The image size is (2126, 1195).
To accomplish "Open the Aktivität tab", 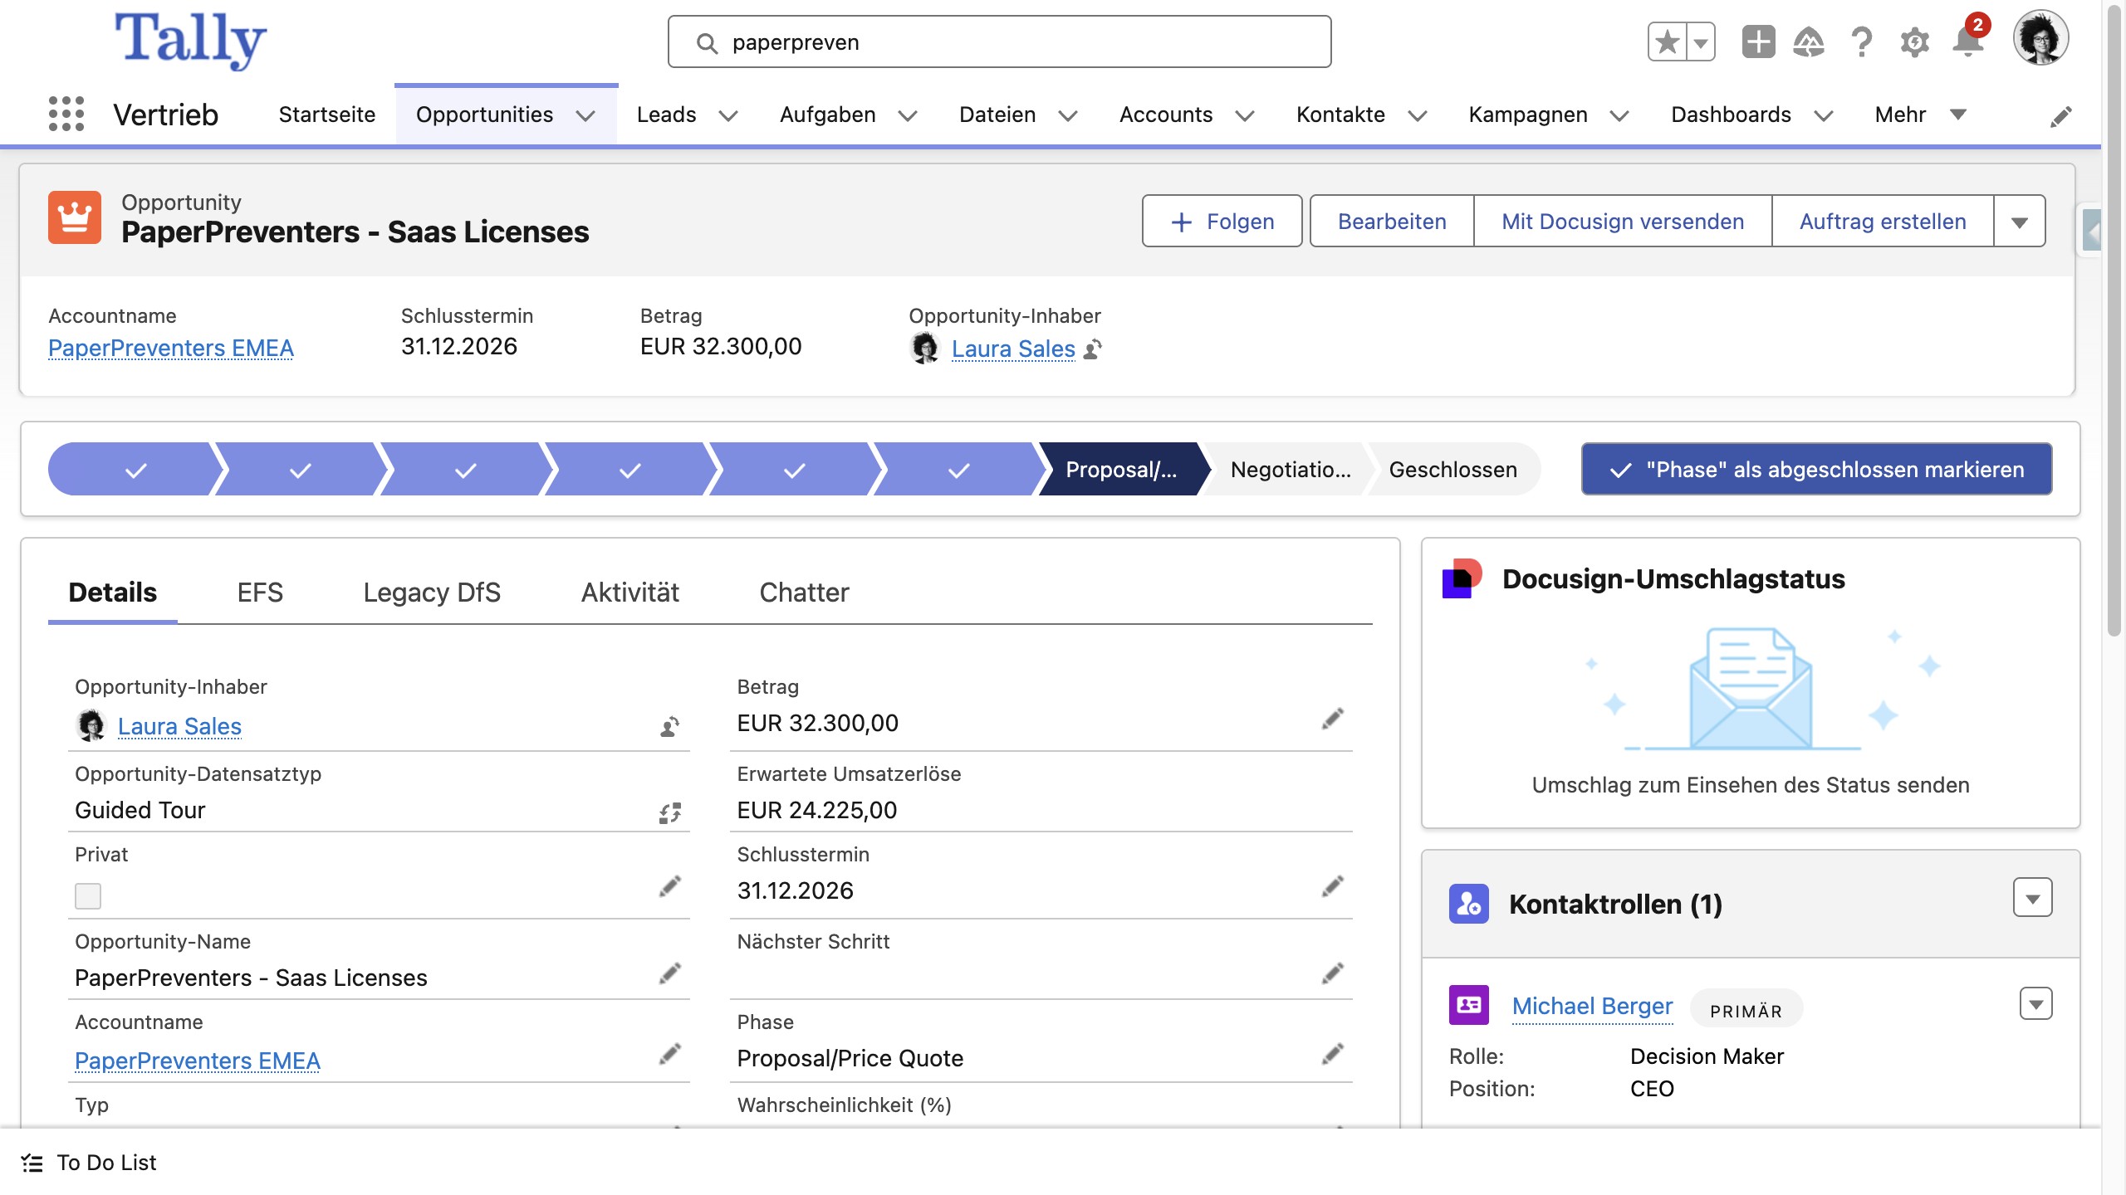I will [629, 593].
